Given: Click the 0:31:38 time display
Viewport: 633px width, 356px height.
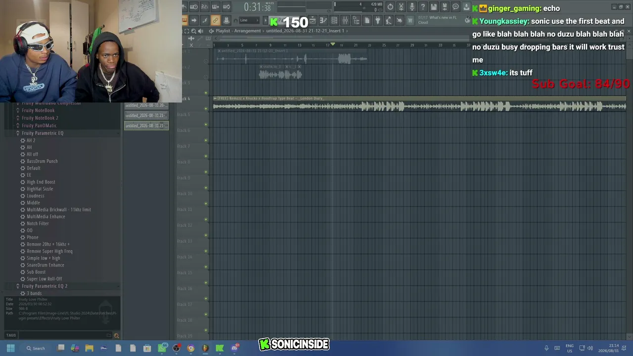Looking at the screenshot, I should 257,7.
